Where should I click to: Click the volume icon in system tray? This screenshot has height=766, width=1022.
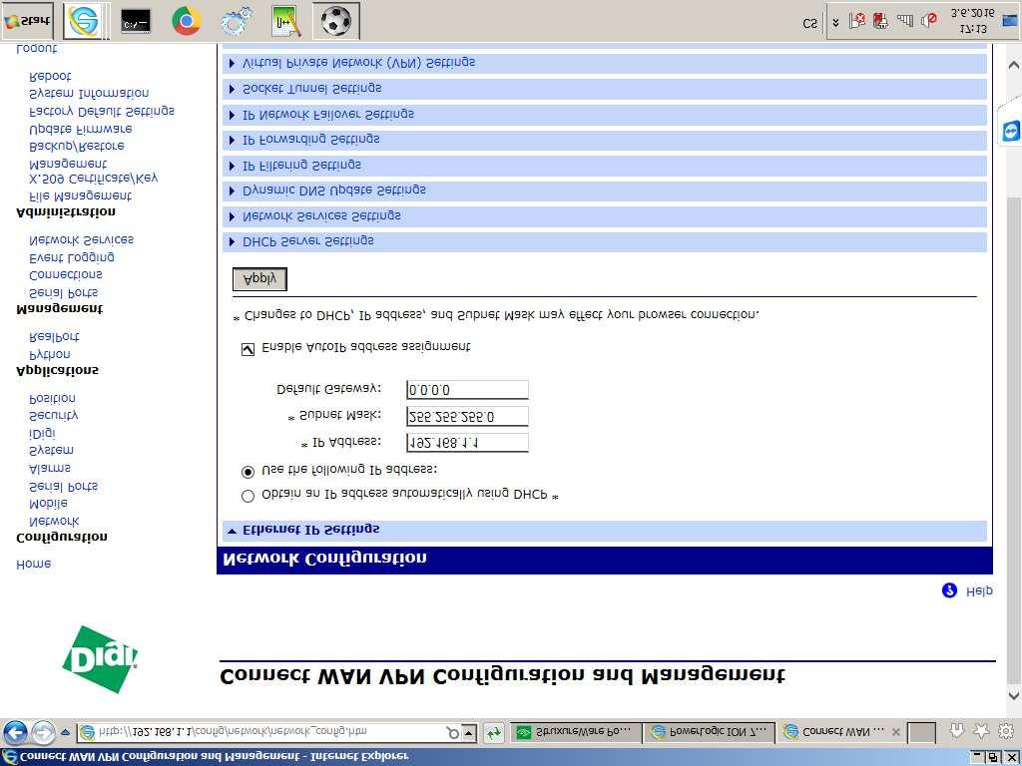click(929, 22)
